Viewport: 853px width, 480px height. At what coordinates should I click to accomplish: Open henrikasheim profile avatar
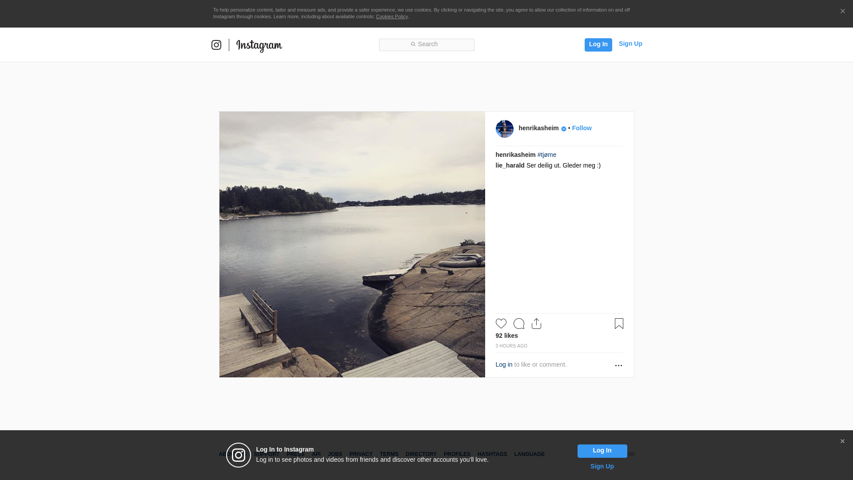504,129
